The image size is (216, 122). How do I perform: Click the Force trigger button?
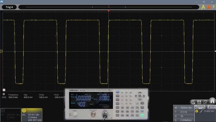[x=212, y=107]
